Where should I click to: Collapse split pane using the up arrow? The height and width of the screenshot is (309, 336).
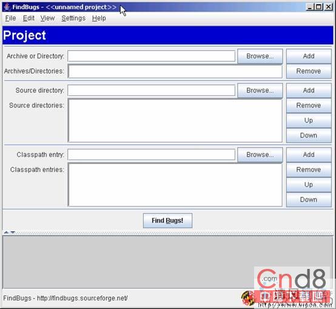(6, 233)
